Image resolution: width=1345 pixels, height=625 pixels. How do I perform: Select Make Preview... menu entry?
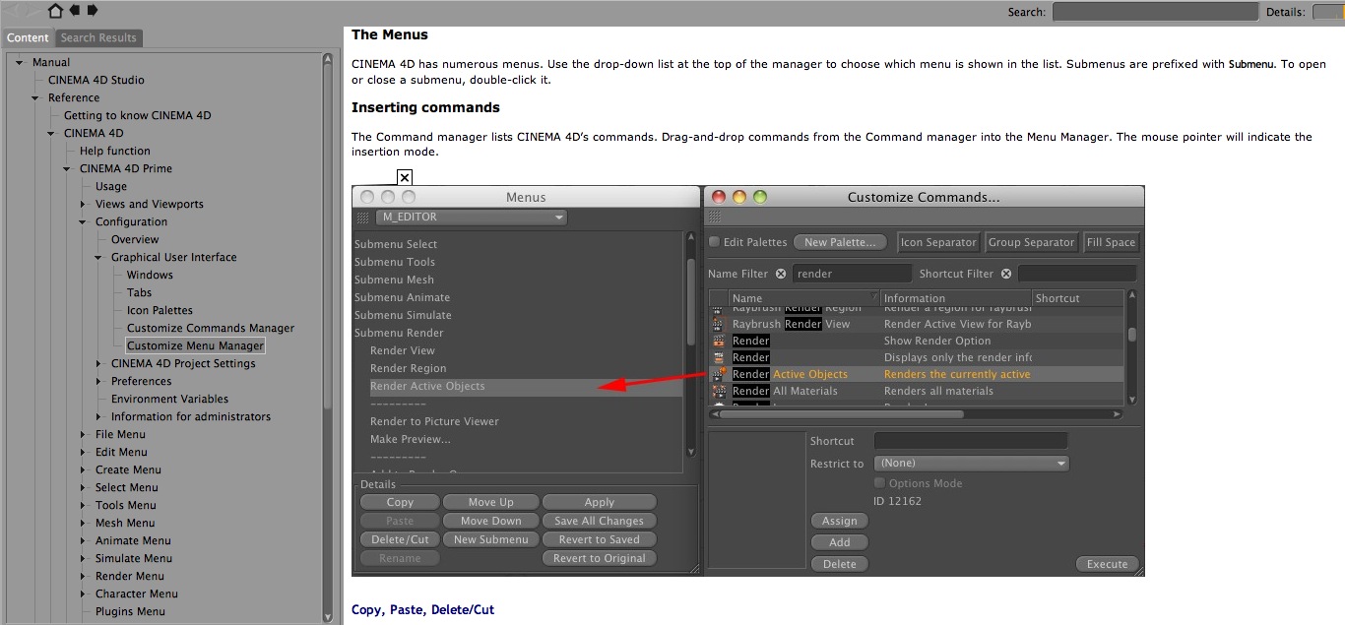[x=411, y=439]
